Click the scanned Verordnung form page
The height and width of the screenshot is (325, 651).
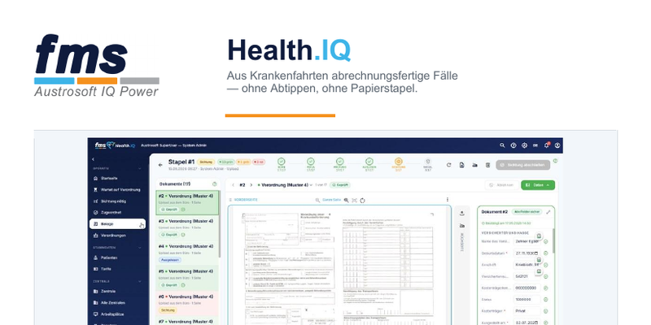point(339,267)
